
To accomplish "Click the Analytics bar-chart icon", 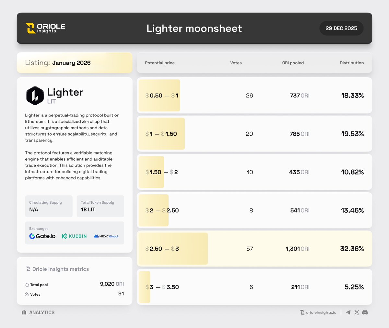I will [x=23, y=312].
